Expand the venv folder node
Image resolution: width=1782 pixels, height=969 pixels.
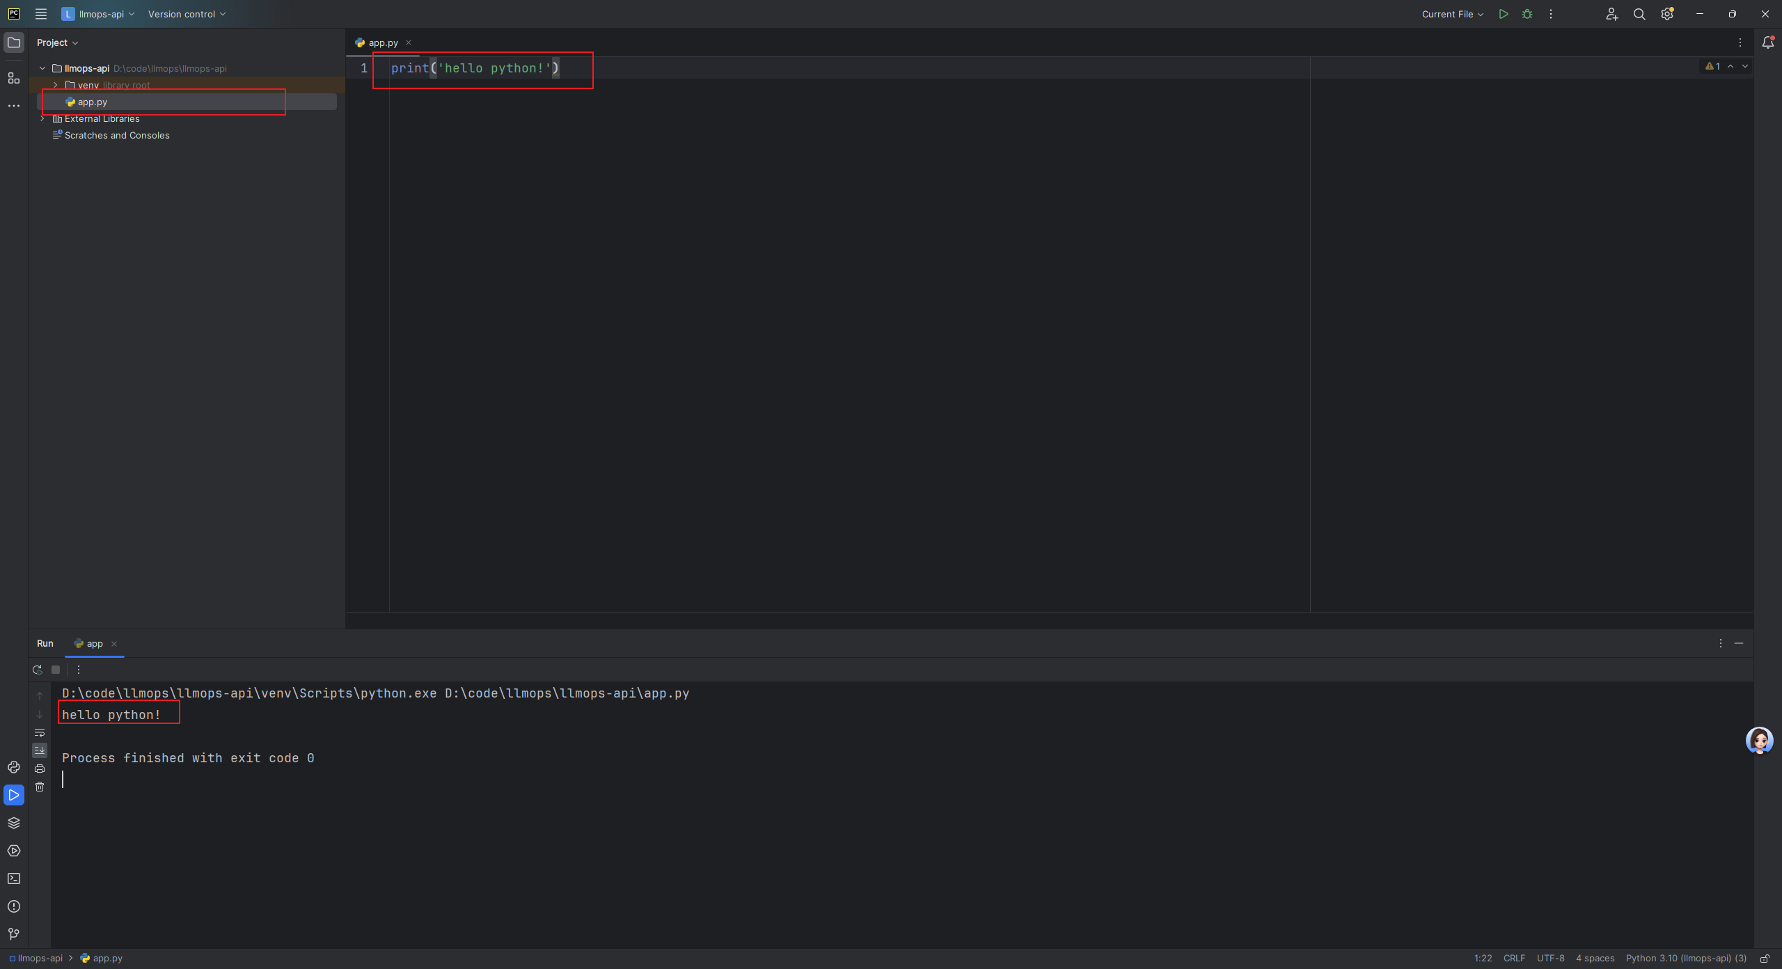point(56,85)
